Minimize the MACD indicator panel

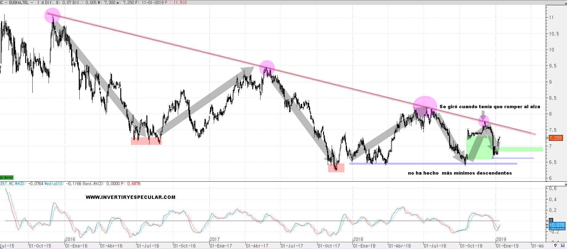click(565, 184)
